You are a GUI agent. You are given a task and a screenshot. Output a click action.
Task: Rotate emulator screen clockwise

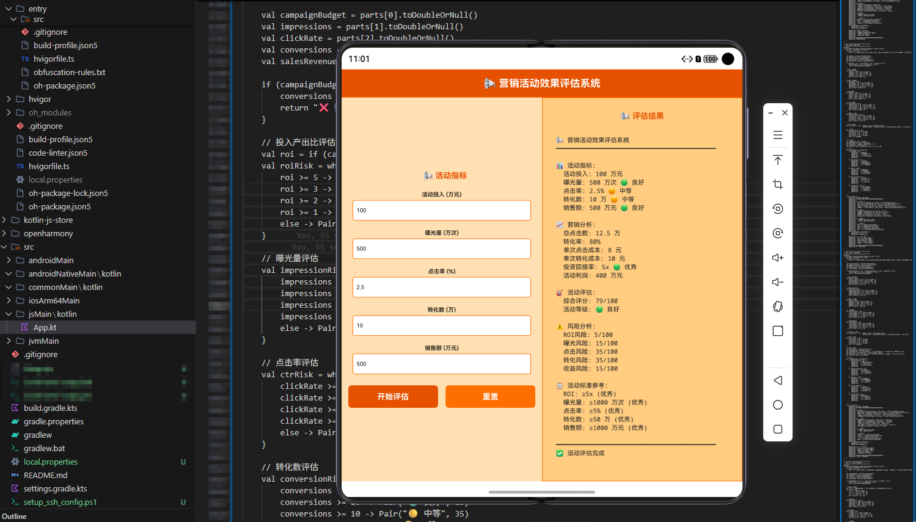pos(777,233)
